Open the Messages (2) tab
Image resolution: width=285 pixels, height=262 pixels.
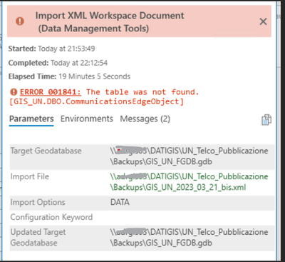pyautogui.click(x=145, y=119)
